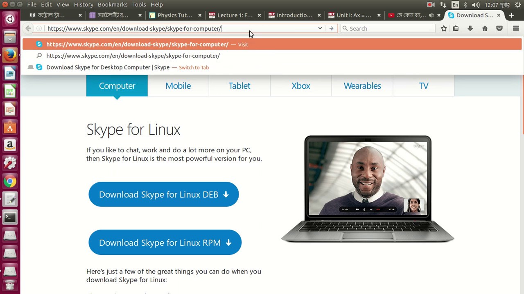The image size is (524, 294).
Task: Open Amazon launcher icon
Action: pos(10,145)
